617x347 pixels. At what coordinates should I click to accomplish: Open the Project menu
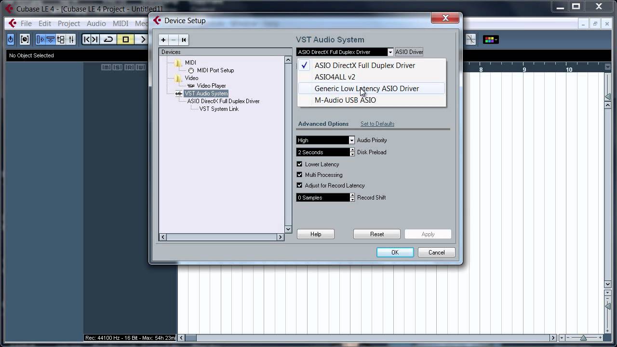point(69,23)
